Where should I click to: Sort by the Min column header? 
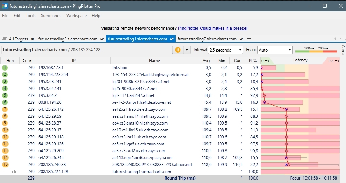(222, 61)
